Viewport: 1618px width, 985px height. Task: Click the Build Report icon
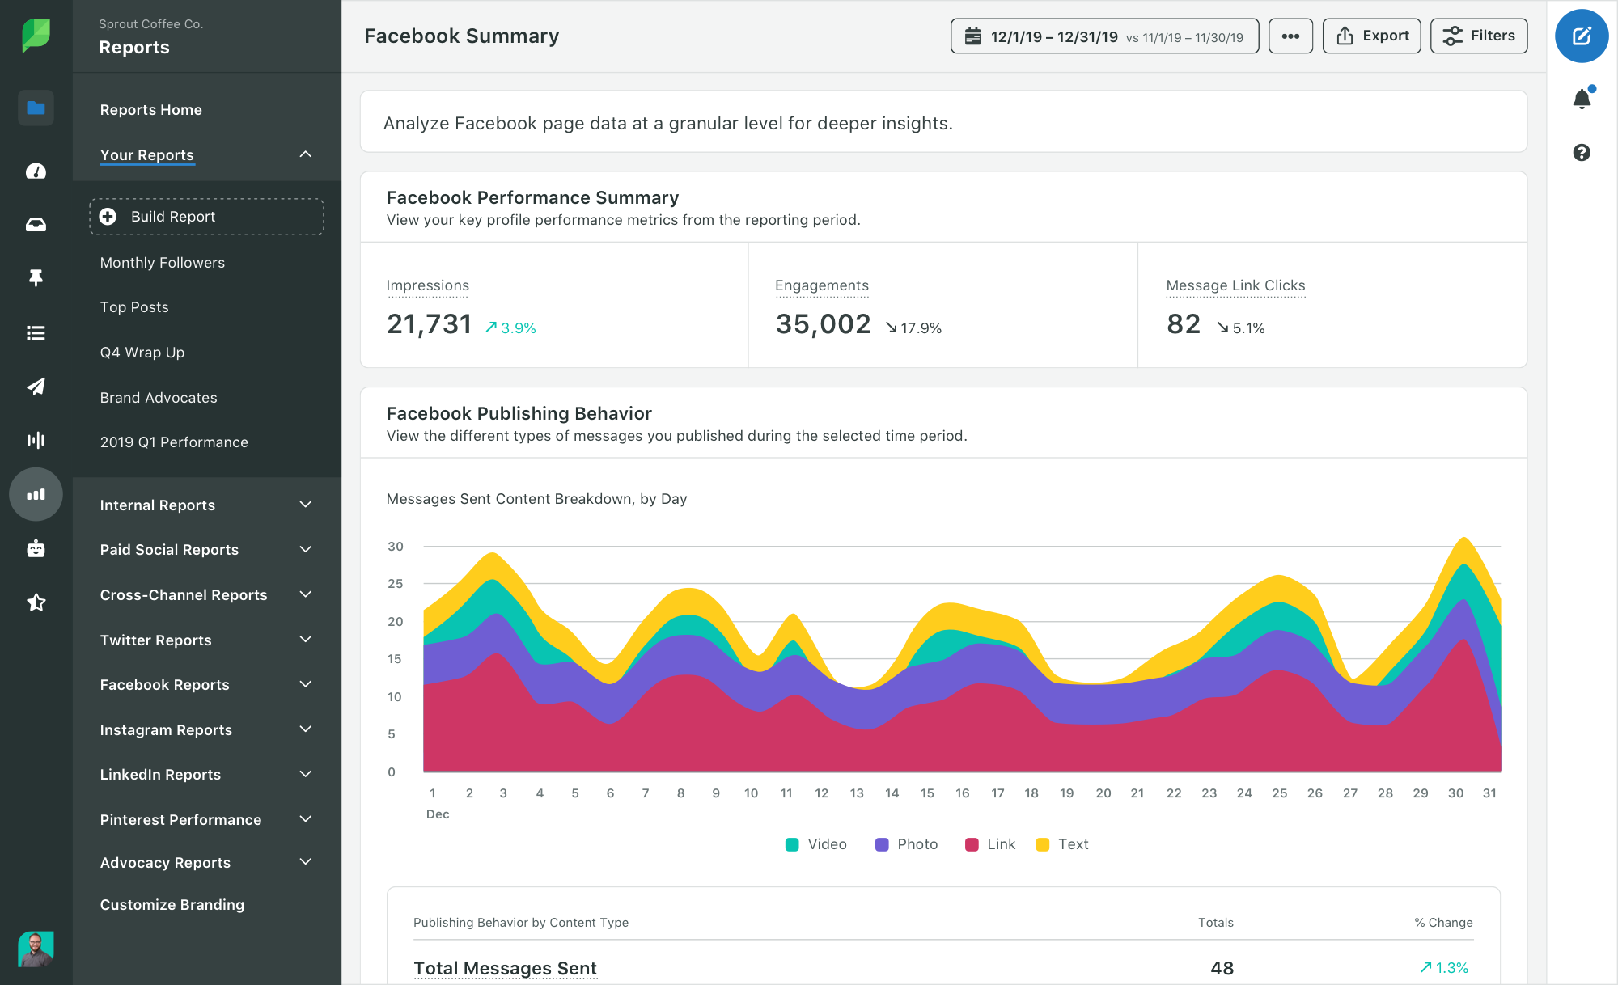tap(108, 216)
